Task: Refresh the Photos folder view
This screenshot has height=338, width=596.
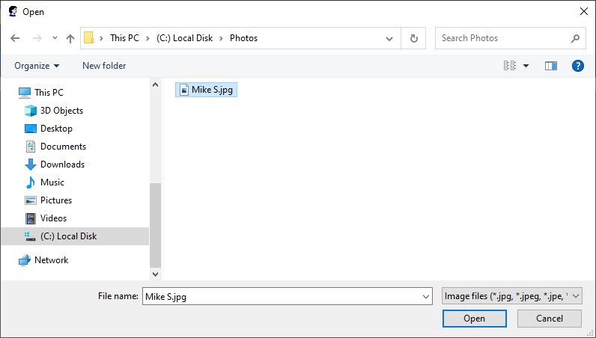Action: coord(413,38)
